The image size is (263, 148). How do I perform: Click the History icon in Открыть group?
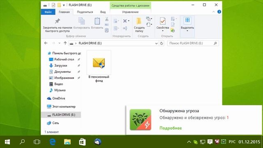pyautogui.click(x=173, y=30)
